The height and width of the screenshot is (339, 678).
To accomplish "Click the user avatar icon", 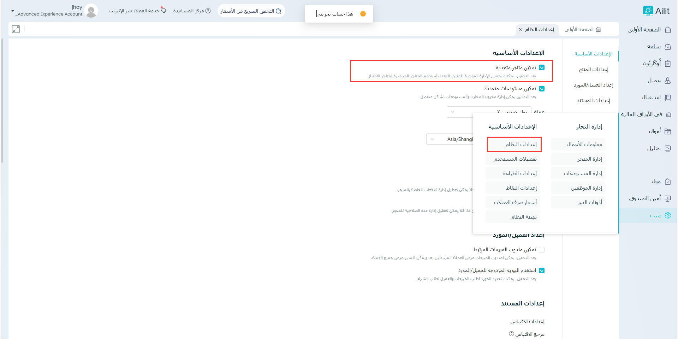I will point(91,11).
